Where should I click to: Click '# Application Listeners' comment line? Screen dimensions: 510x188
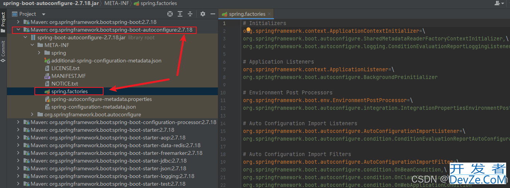tap(279, 62)
